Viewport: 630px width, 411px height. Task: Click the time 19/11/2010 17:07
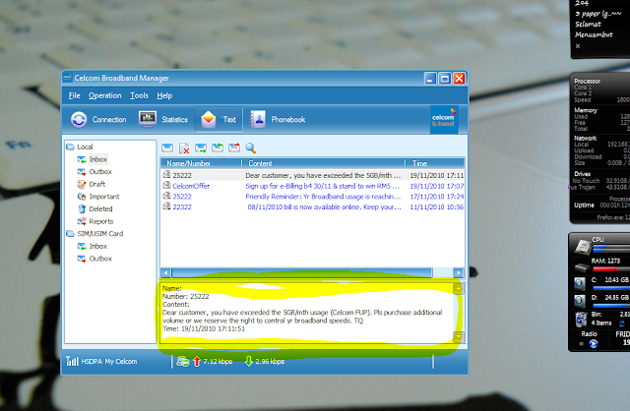point(437,186)
